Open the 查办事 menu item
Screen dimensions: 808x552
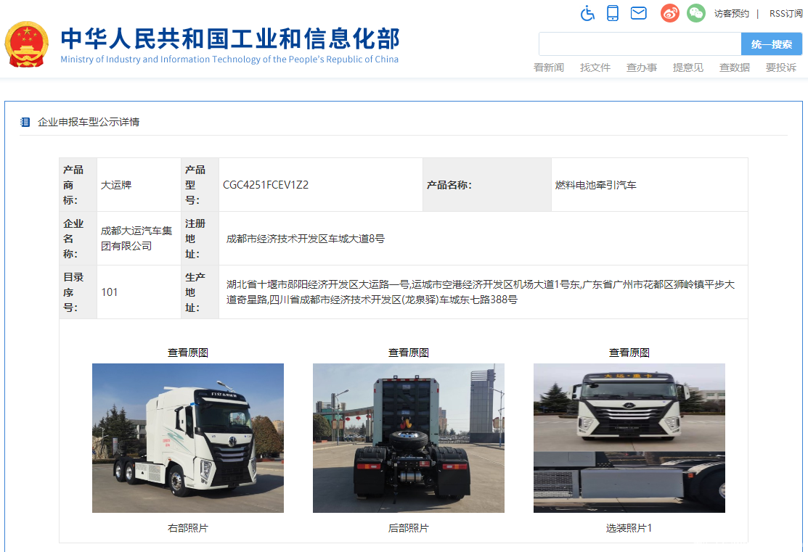coord(642,67)
